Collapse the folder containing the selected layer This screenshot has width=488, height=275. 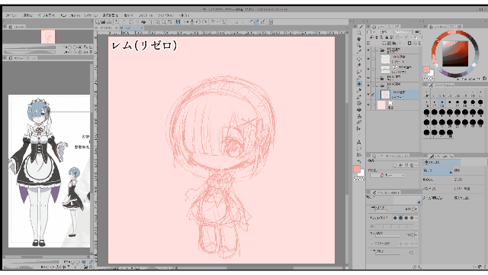click(x=377, y=86)
